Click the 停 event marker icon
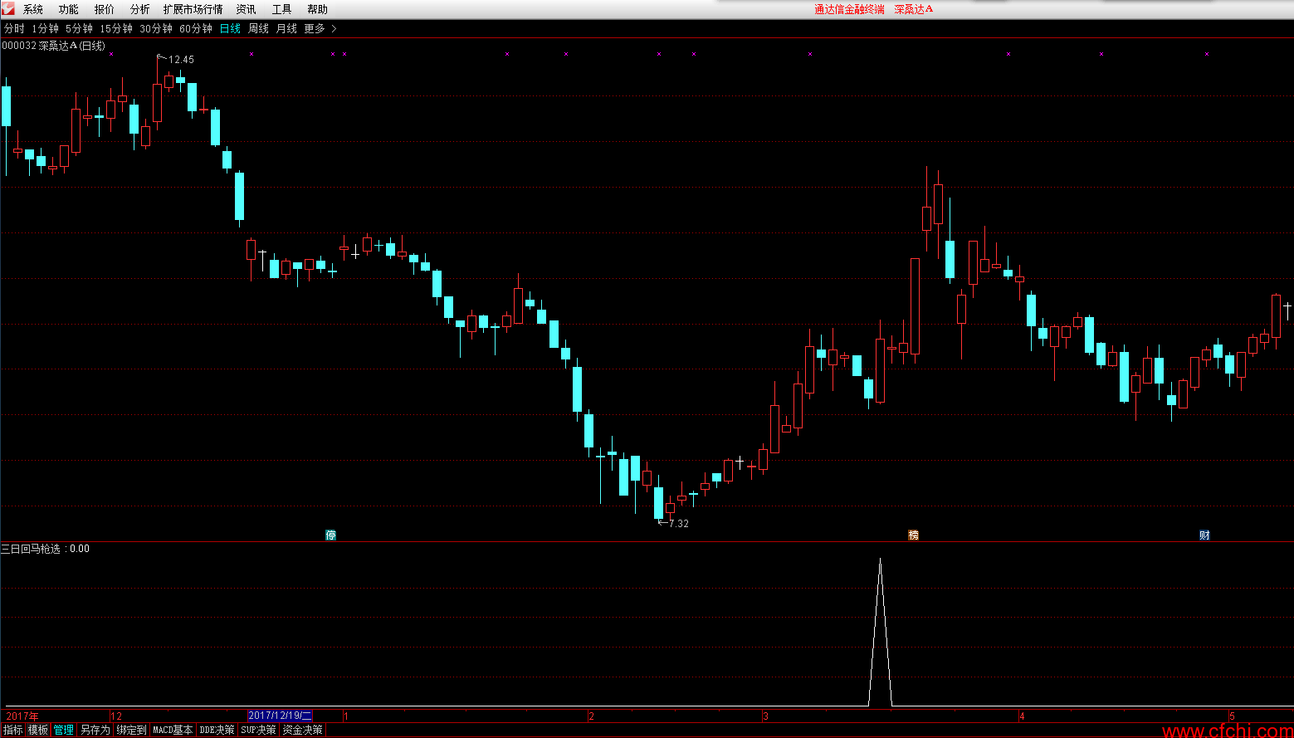1294x738 pixels. click(331, 535)
